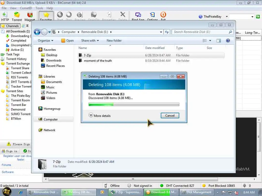Click the Explorer refresh button
The width and height of the screenshot is (262, 196).
coord(167,32)
